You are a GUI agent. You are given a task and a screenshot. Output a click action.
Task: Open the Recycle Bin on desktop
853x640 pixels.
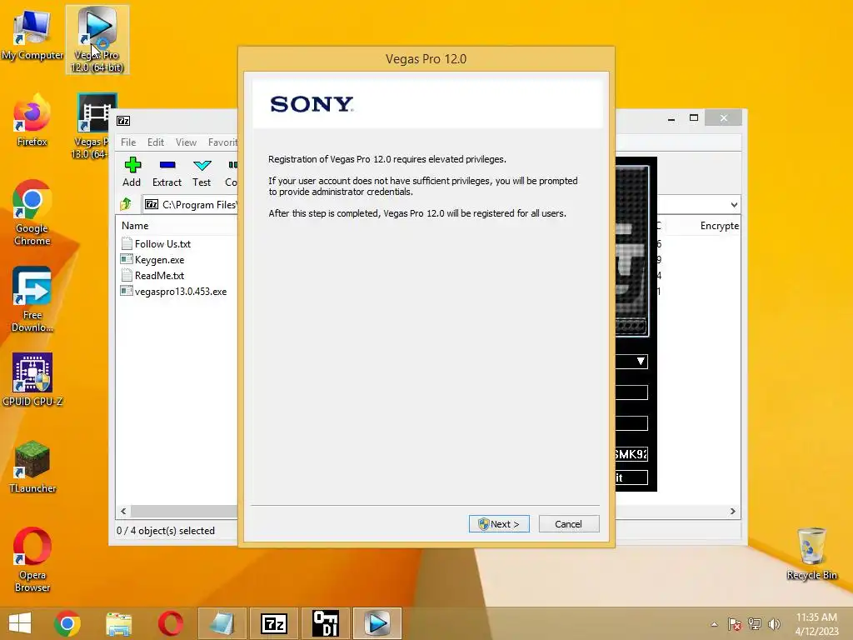point(811,554)
